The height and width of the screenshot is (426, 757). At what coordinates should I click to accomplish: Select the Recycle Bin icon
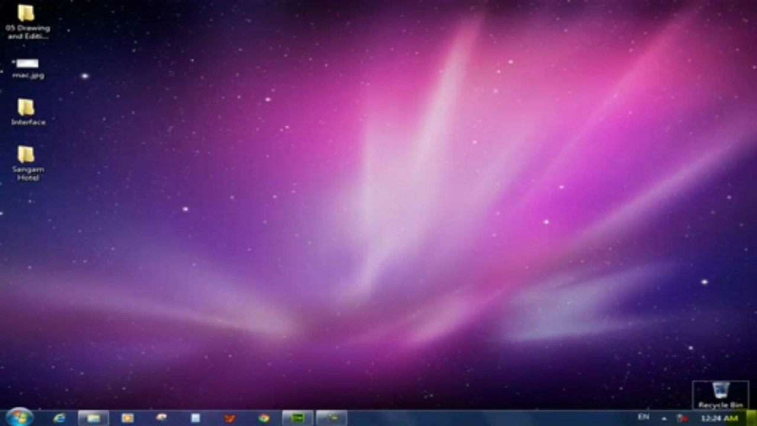point(720,395)
